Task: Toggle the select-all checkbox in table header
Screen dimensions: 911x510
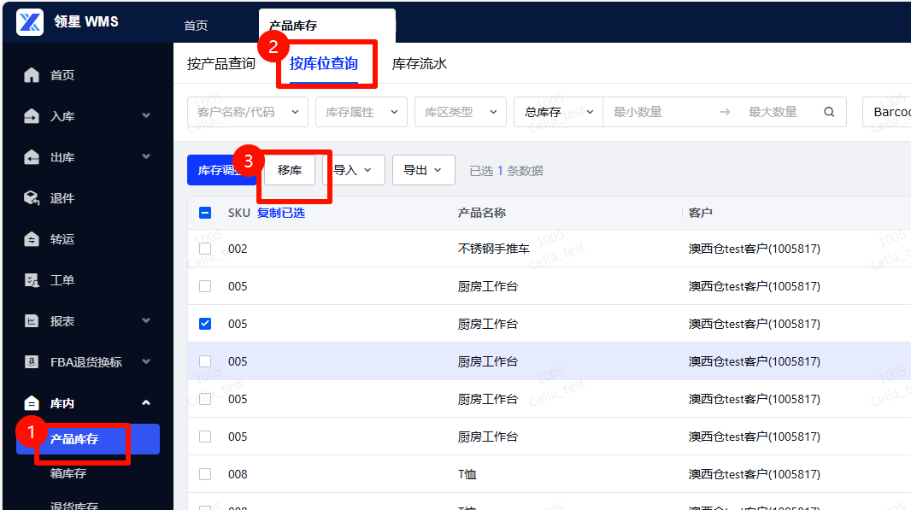Action: tap(205, 213)
